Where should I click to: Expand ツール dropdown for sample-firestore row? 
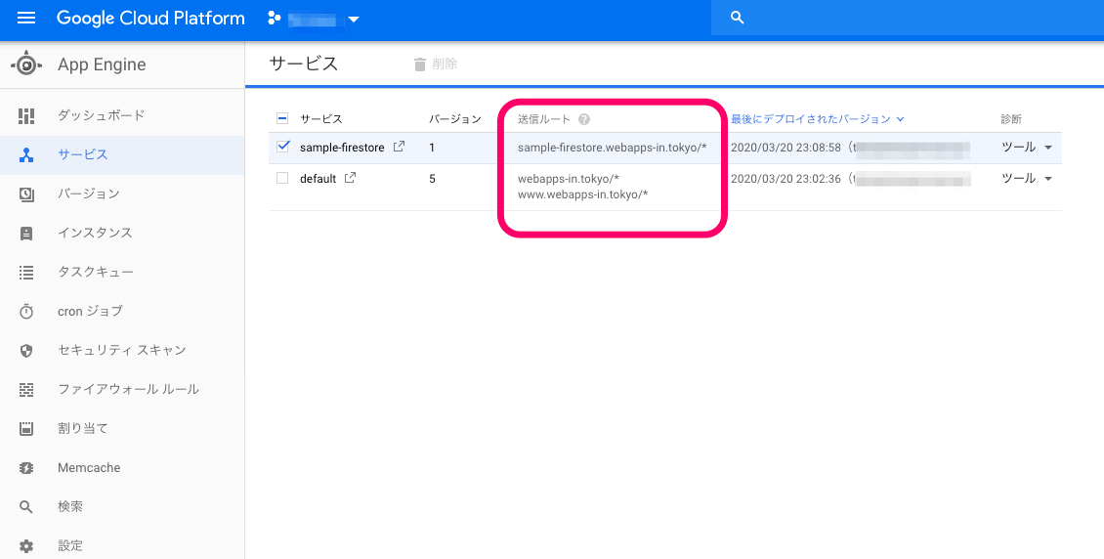[1027, 148]
